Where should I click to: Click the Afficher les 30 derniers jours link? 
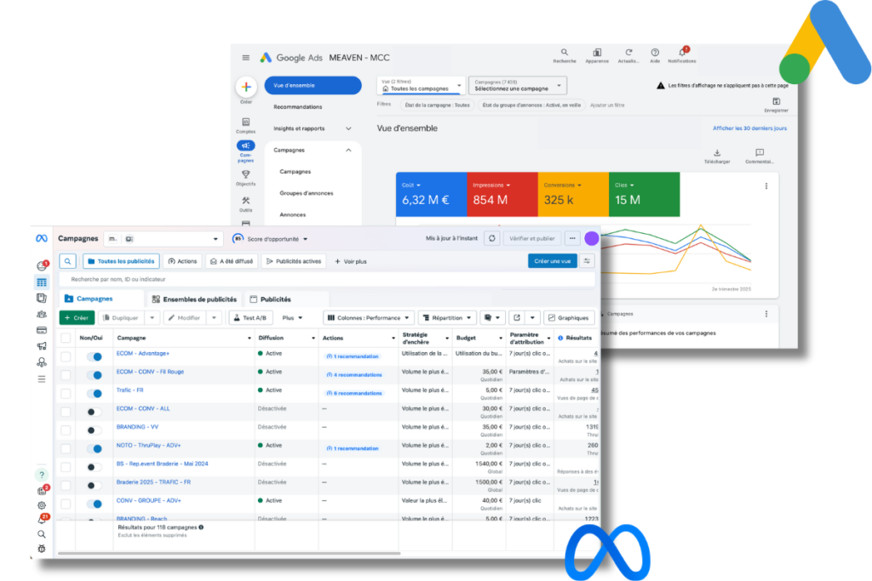pos(749,128)
